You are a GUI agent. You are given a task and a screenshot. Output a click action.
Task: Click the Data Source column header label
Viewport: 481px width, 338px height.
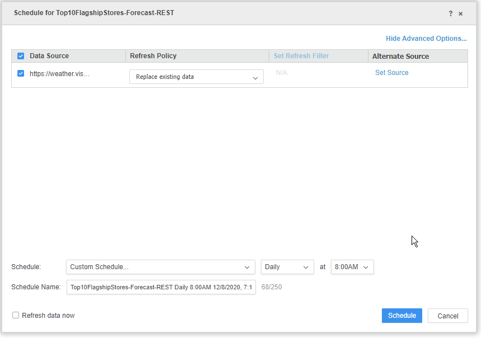[x=49, y=56]
